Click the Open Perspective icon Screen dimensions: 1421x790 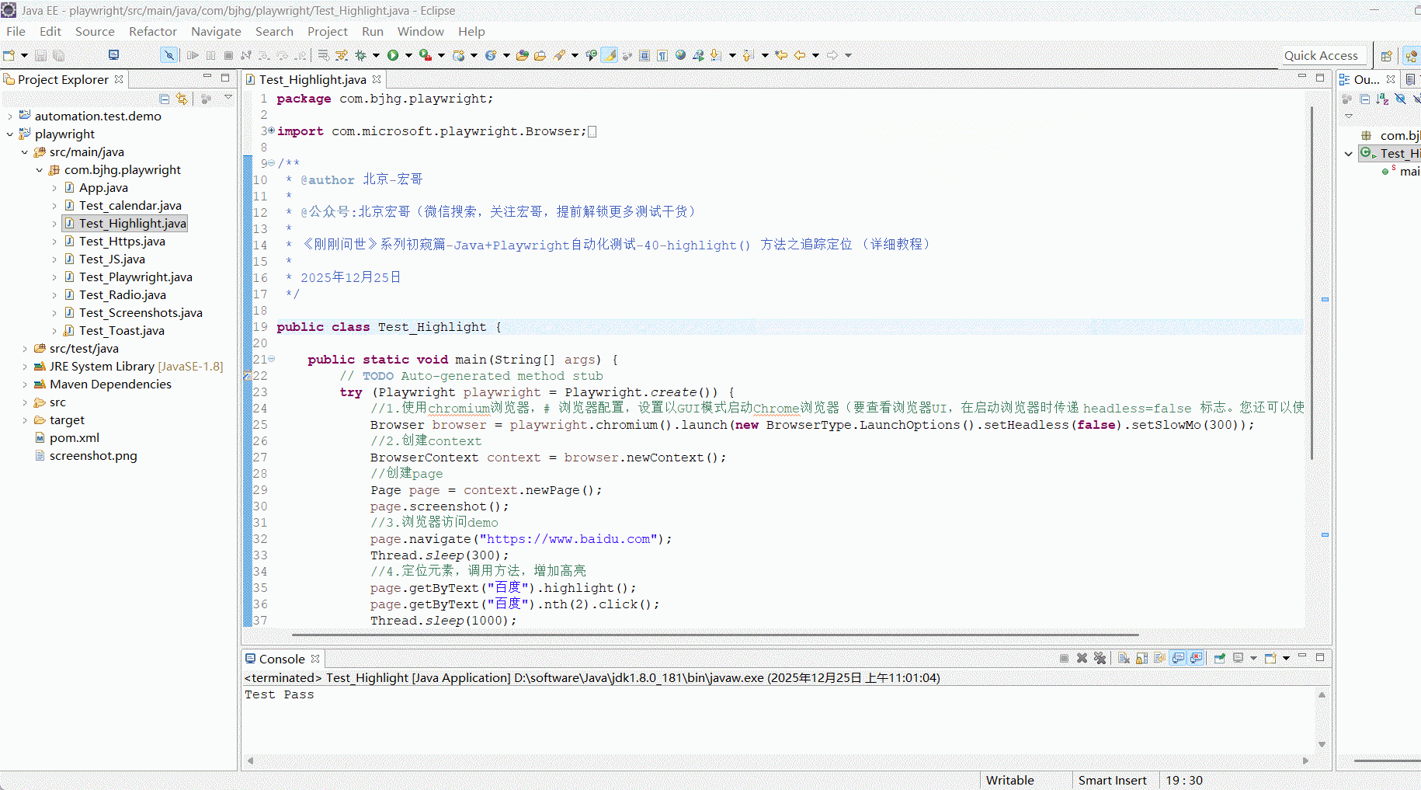pos(1386,56)
